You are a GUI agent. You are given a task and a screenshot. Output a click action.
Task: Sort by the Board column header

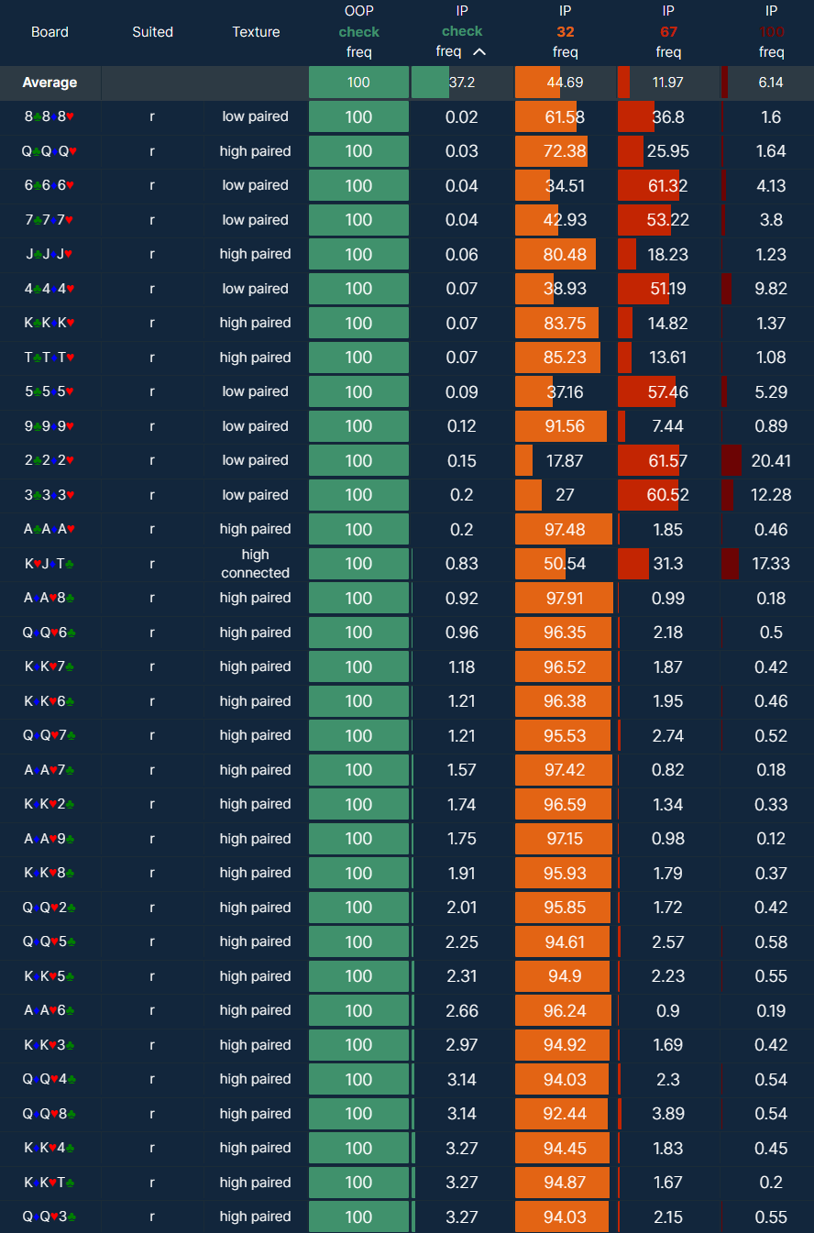point(49,32)
